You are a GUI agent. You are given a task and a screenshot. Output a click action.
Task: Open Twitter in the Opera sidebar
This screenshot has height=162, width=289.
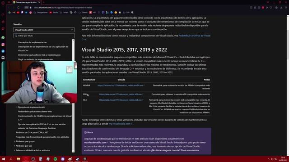click(x=3, y=51)
